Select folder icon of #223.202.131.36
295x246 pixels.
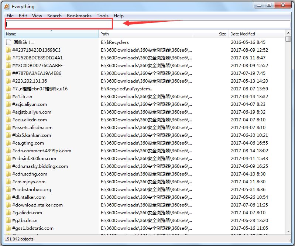(8, 81)
